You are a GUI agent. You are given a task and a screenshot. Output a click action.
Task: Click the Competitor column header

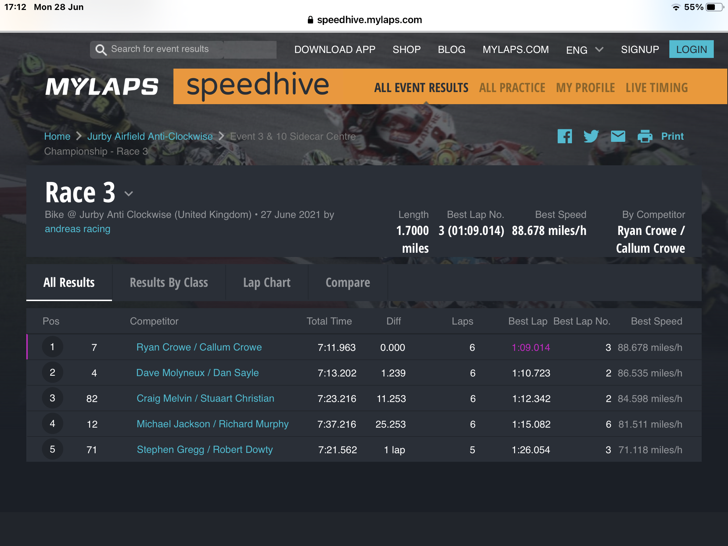[154, 321]
